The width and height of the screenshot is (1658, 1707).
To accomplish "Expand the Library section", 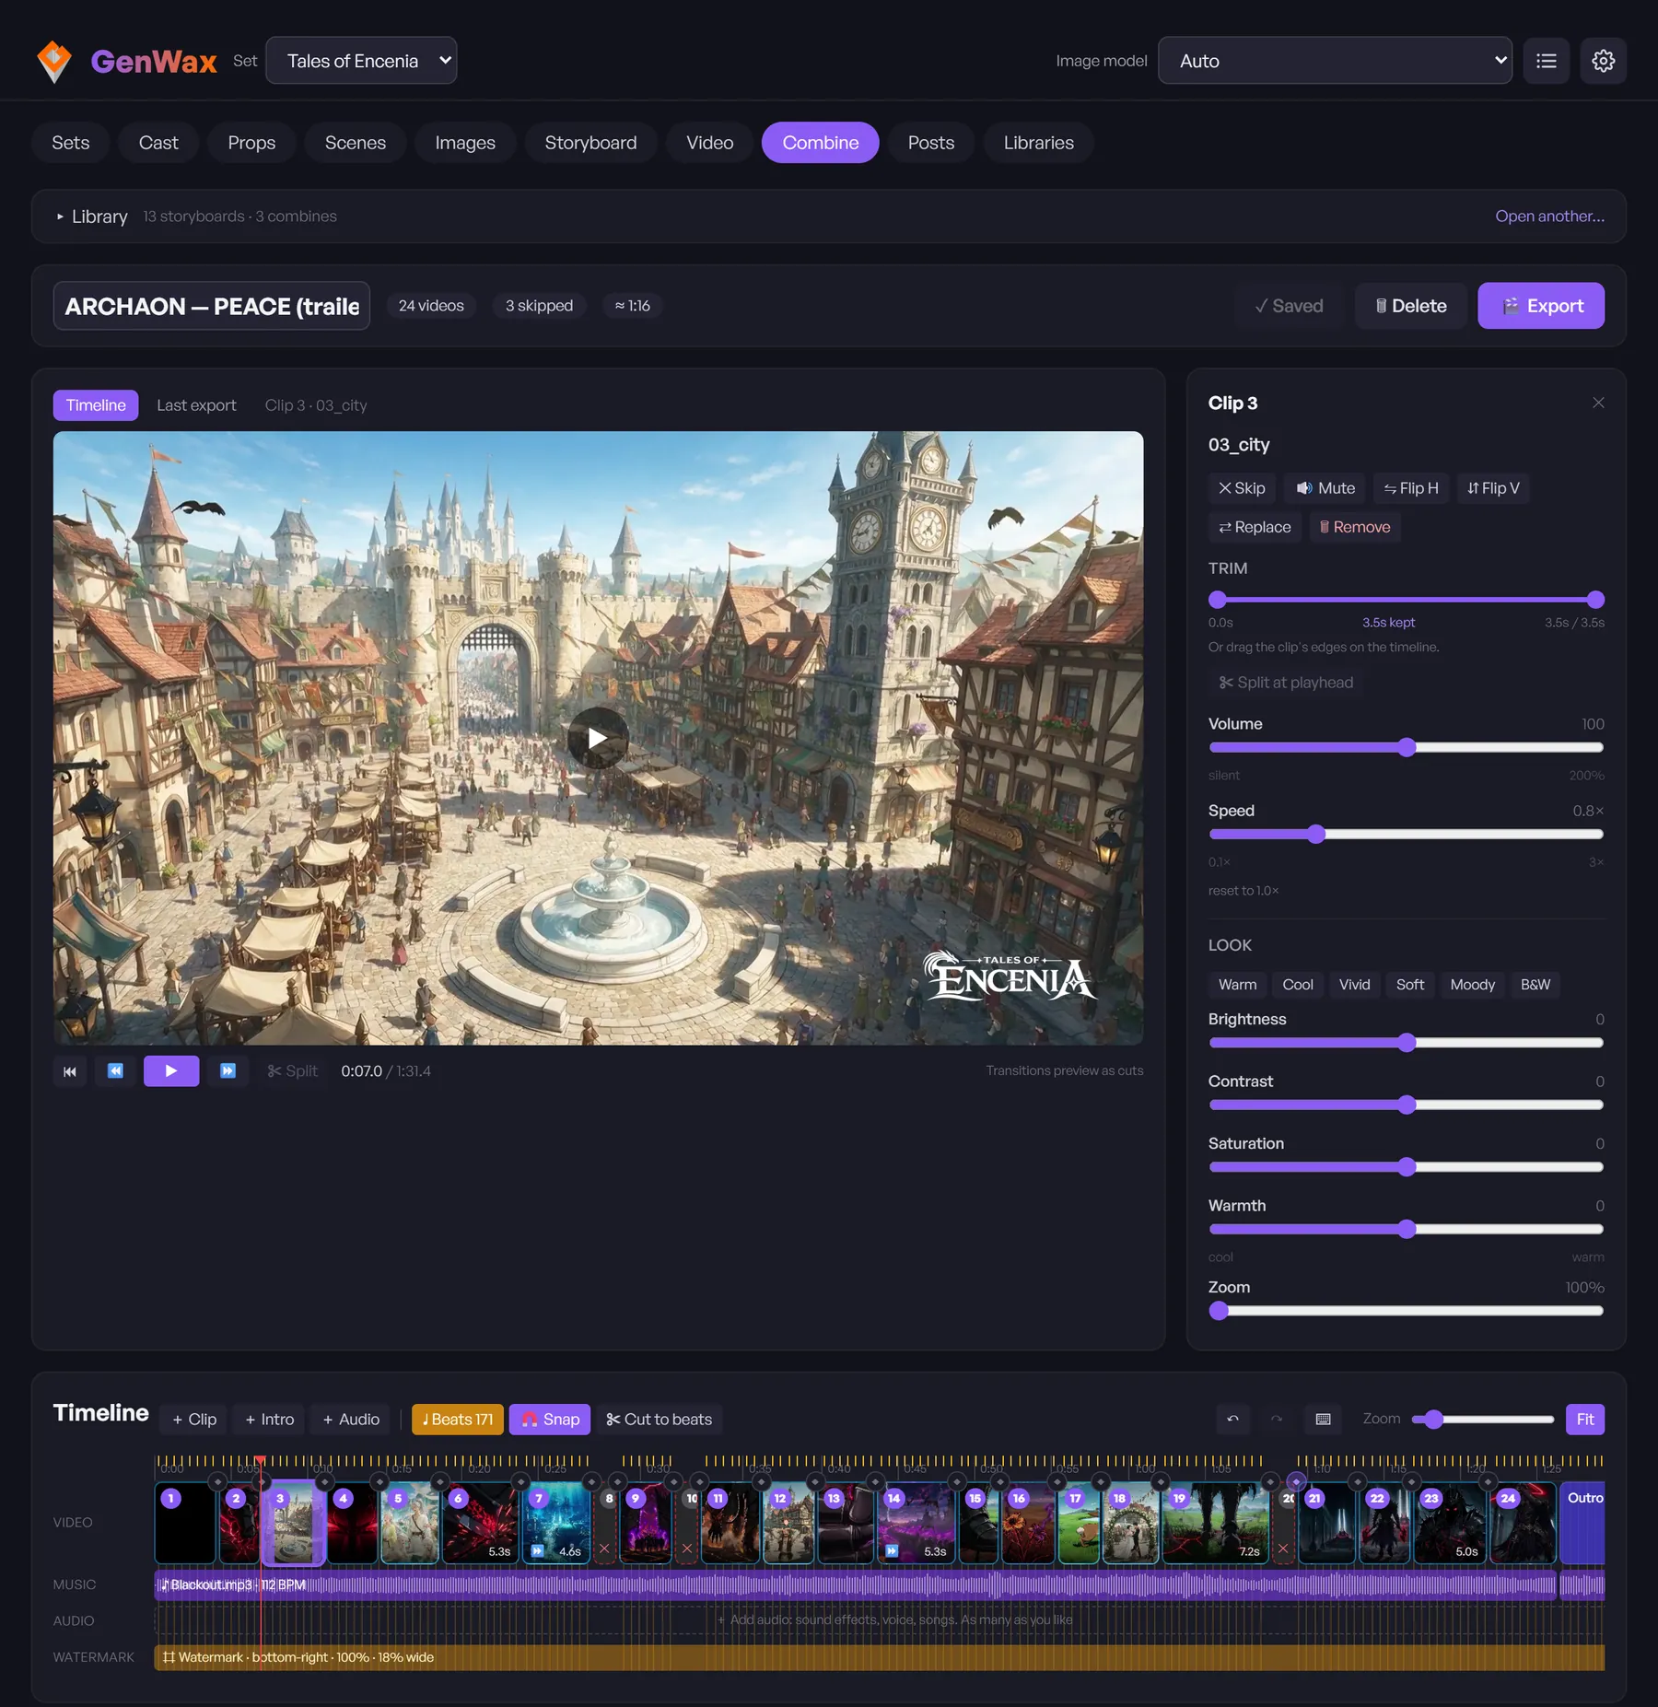I will click(92, 216).
